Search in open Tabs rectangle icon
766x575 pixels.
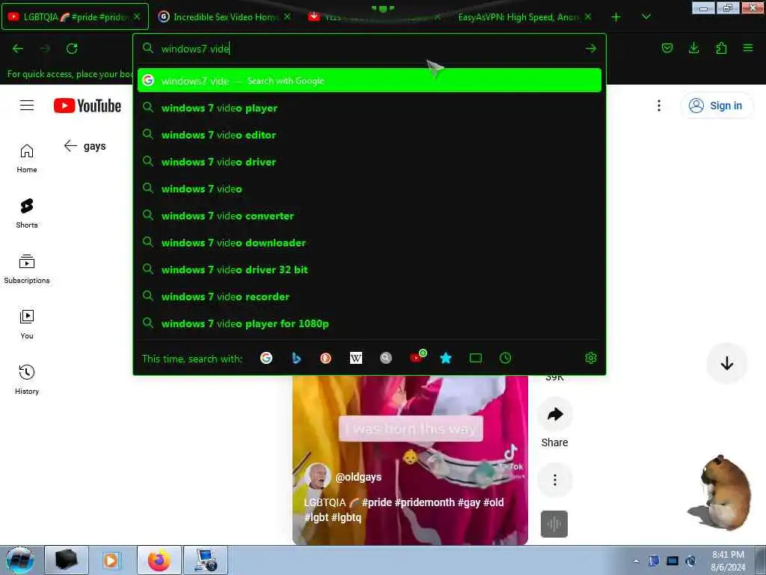click(475, 359)
